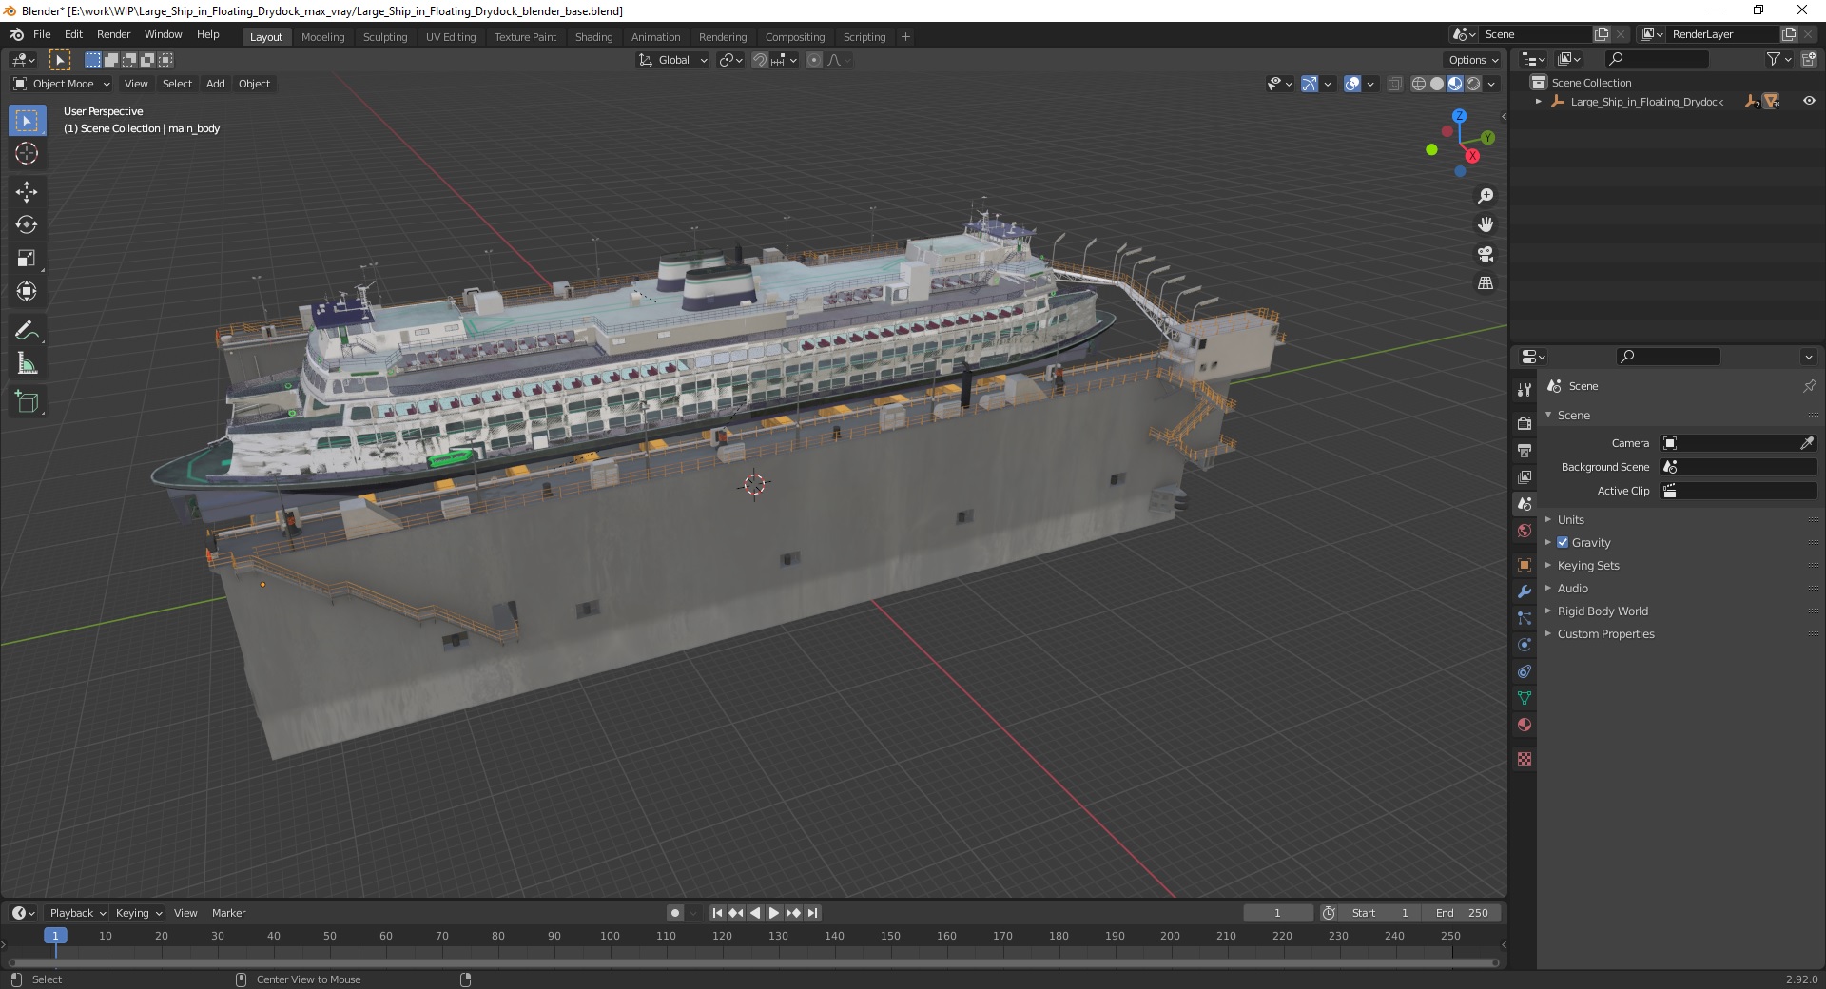Select the Add Cube tool
Viewport: 1826px width, 989px height.
pos(27,402)
